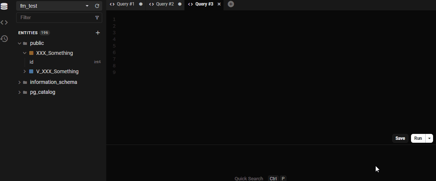Click the information_schema folder icon
The height and width of the screenshot is (181, 436).
(x=25, y=82)
